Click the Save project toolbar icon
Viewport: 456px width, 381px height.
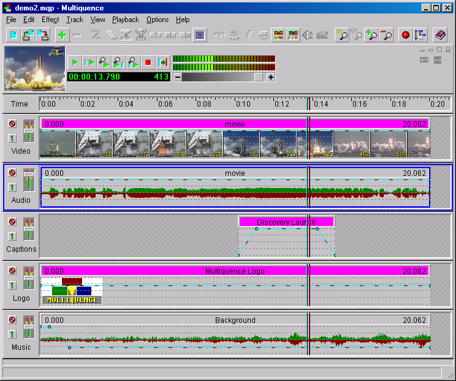click(x=43, y=35)
